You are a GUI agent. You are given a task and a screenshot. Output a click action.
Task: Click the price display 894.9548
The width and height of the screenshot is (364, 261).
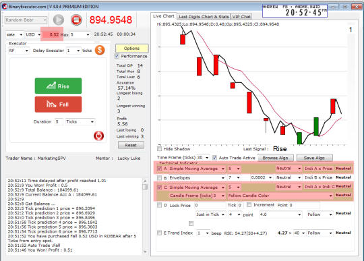pyautogui.click(x=111, y=20)
